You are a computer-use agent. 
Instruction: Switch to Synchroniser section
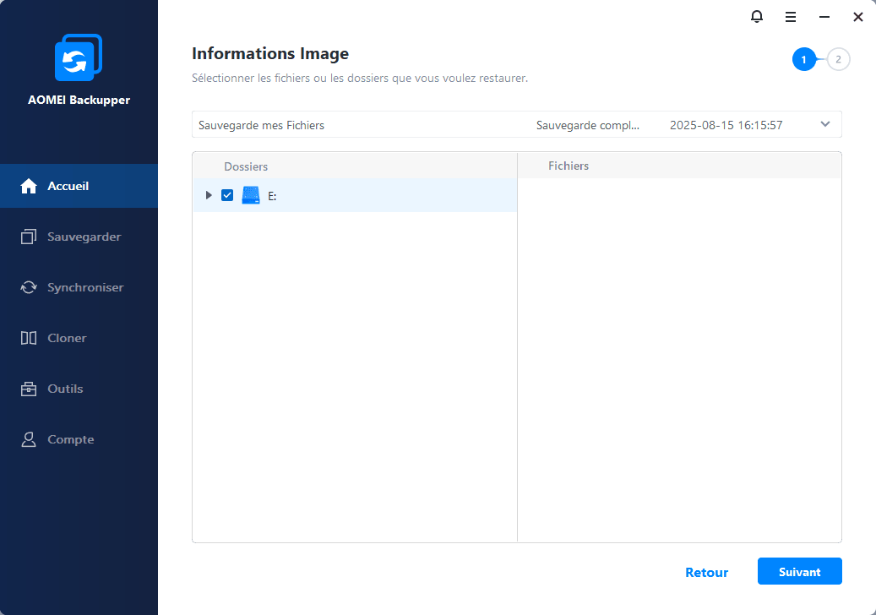(x=79, y=287)
